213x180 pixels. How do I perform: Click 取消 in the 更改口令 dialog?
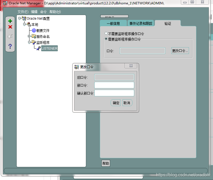coord(127,103)
